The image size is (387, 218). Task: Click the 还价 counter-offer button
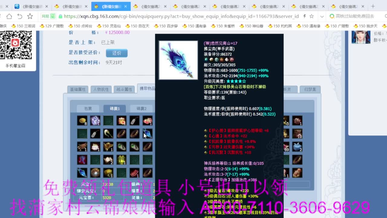point(117,53)
